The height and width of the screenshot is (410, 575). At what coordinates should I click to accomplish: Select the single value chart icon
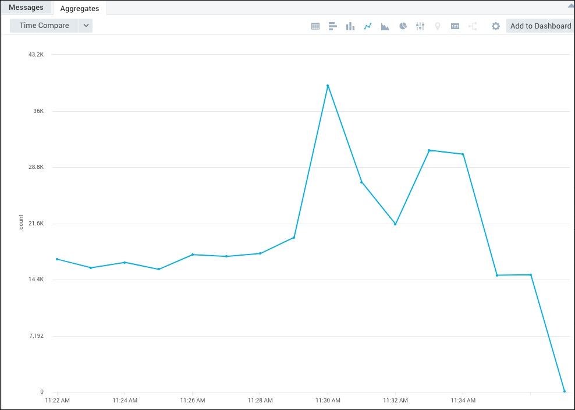coord(455,26)
